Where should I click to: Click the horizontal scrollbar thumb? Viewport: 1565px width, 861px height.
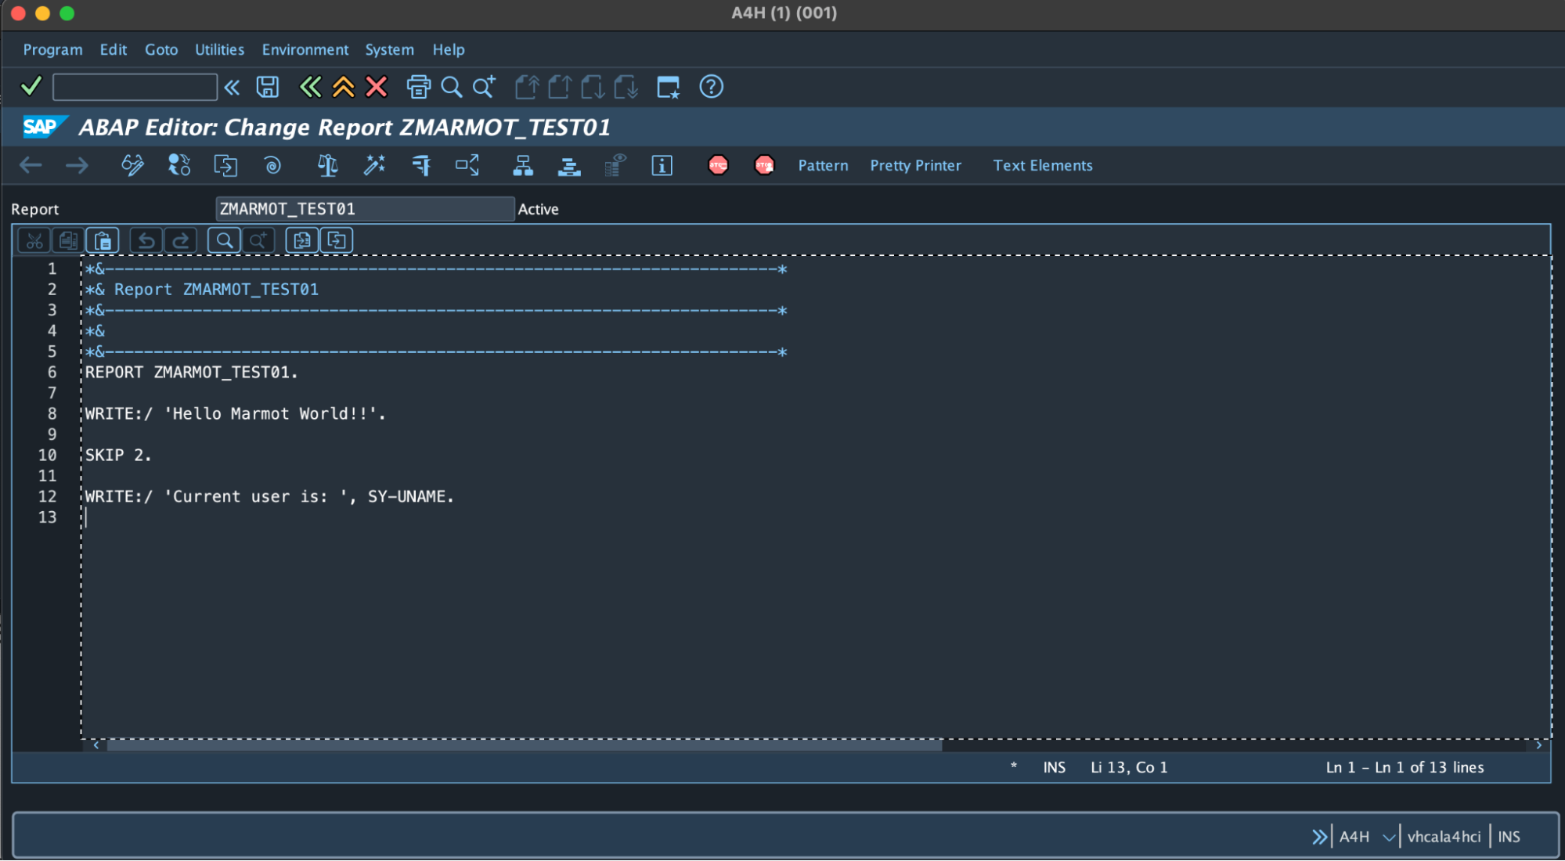coord(525,746)
